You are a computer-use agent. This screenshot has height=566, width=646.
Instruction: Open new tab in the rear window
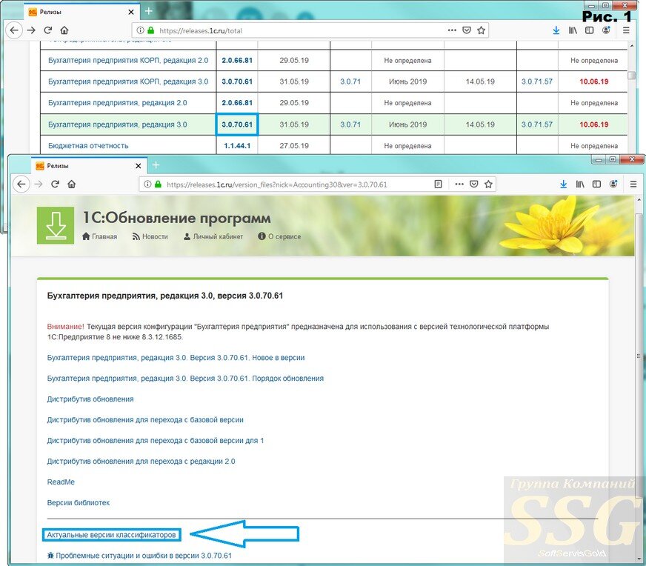coord(148,11)
